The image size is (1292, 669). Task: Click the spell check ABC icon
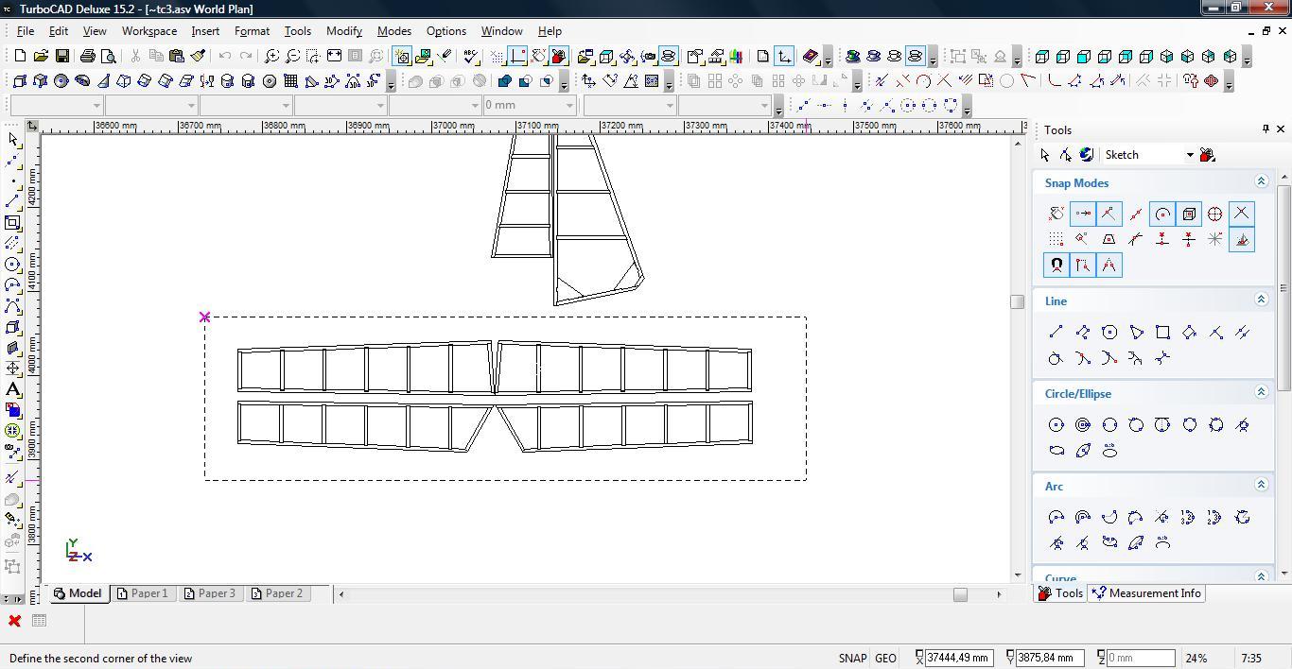(x=471, y=57)
